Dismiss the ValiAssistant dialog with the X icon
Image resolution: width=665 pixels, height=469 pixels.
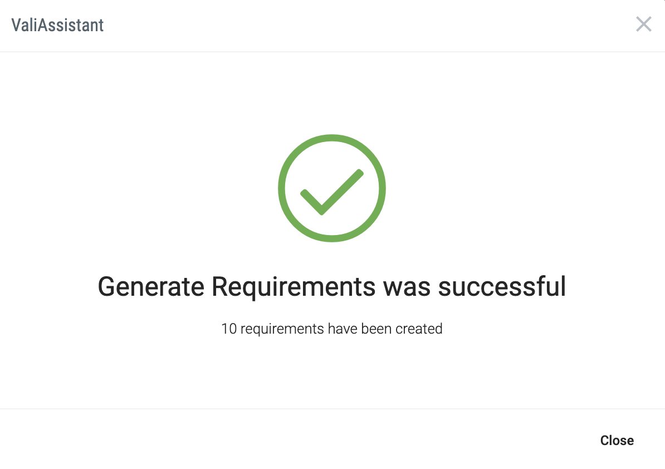pos(643,24)
